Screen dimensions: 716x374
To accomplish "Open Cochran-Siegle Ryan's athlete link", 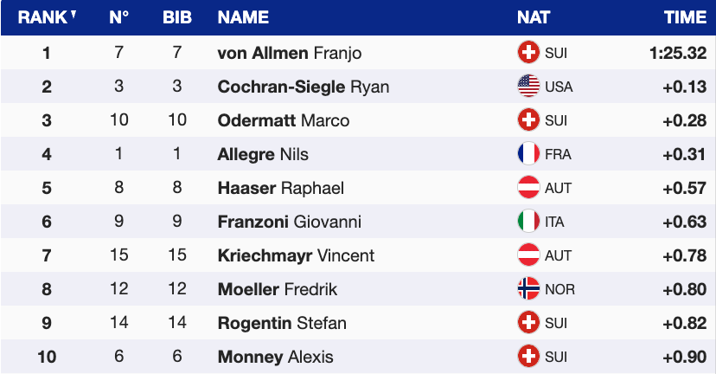I will click(x=304, y=87).
